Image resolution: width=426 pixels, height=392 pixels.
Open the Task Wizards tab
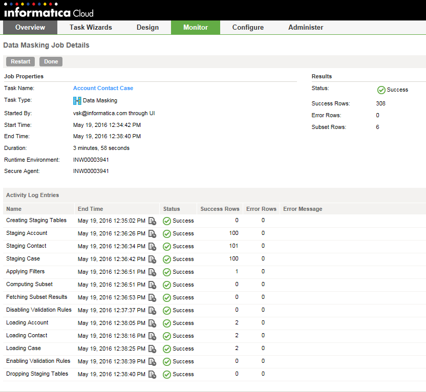coord(91,28)
